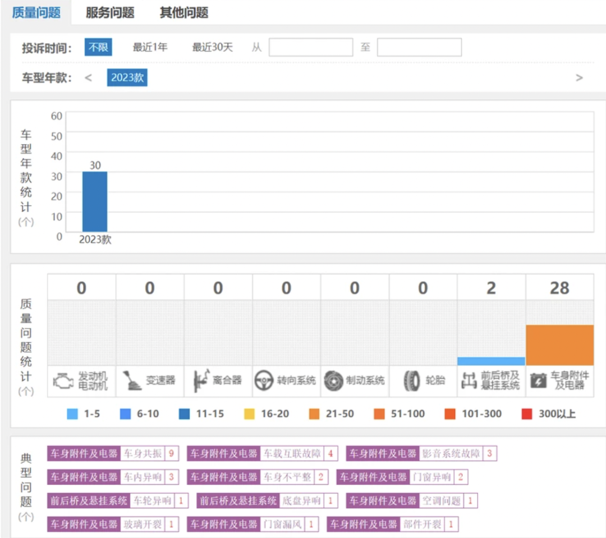Image resolution: width=606 pixels, height=538 pixels.
Task: Select the 2023款 model year chip
Action: tap(127, 78)
